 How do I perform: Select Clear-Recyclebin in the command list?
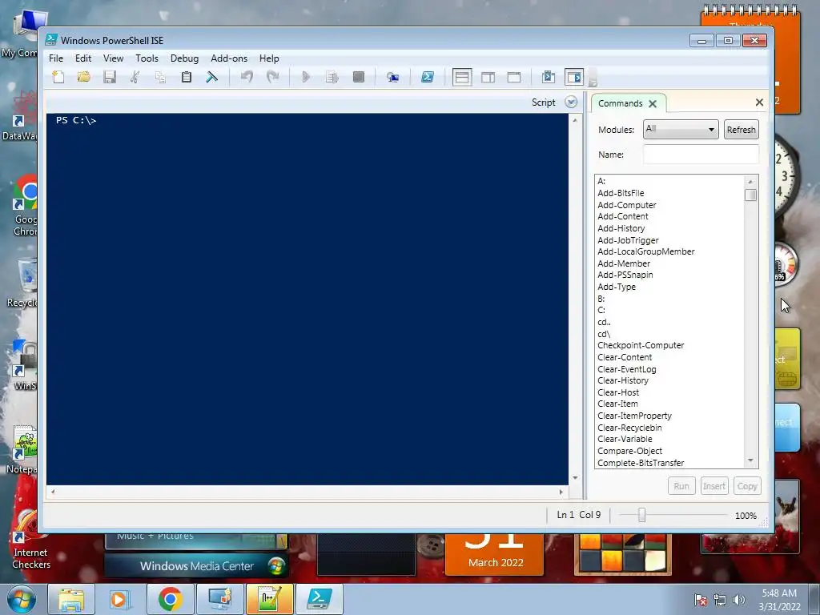629,428
